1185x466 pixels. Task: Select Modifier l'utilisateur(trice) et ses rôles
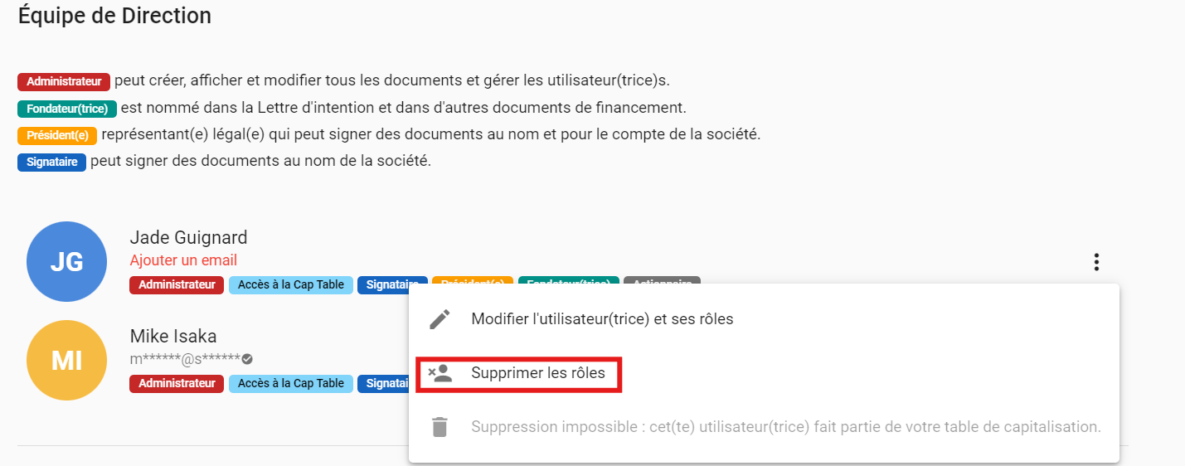coord(602,319)
